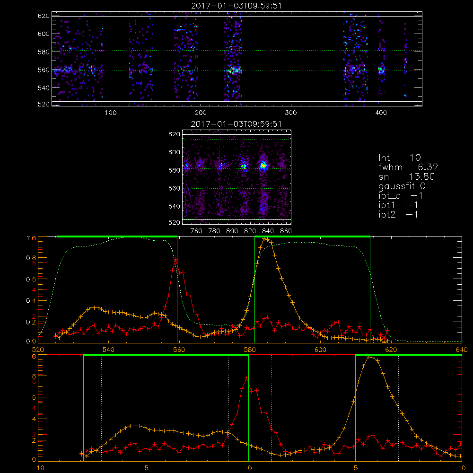The image size is (473, 473).
Task: Click thick green bar spanning 525–559 in the upper profile plot
Action: 117,236
